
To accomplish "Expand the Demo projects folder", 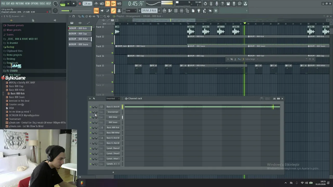I will tap(14, 55).
